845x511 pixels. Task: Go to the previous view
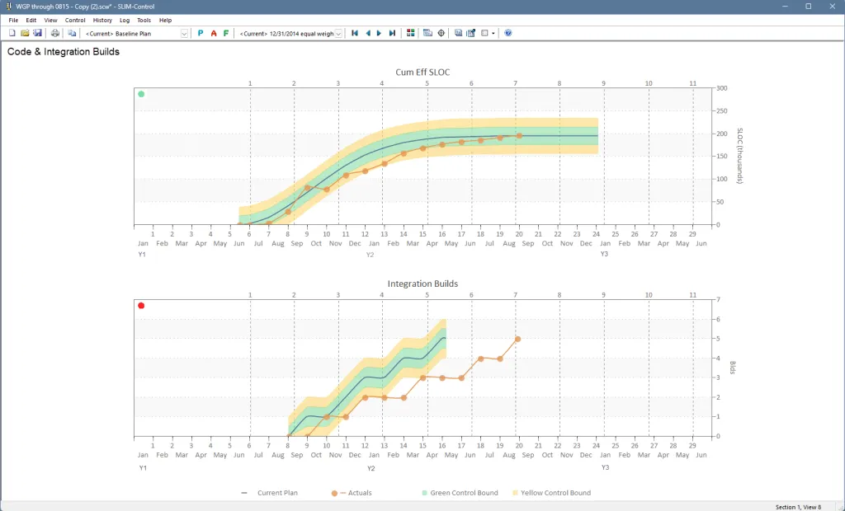[x=368, y=34]
